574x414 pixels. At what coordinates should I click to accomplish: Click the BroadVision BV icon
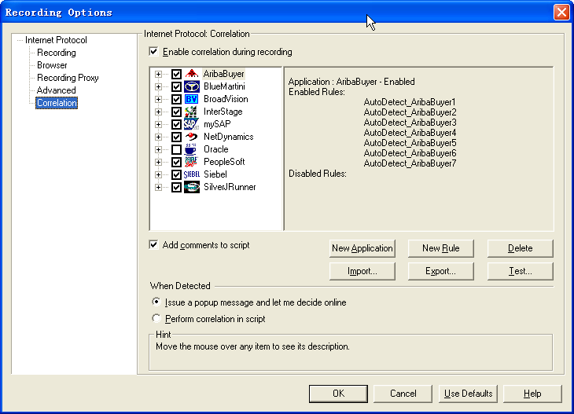click(191, 99)
